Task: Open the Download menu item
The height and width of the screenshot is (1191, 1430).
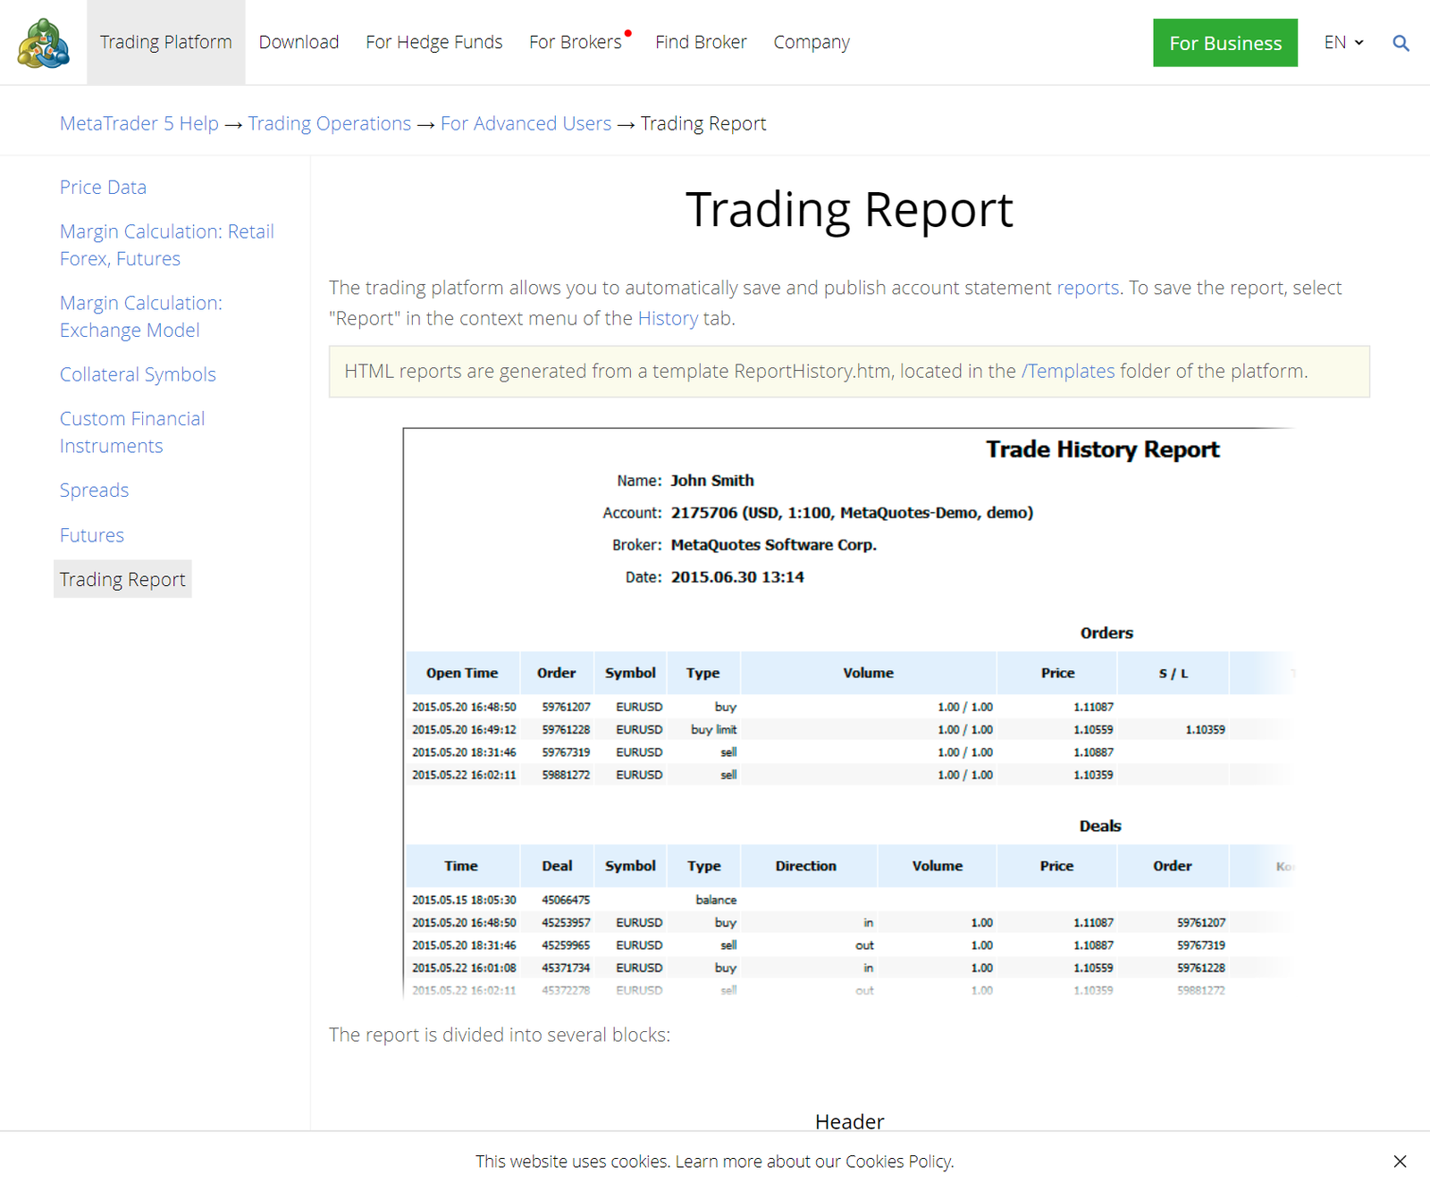Action: pos(299,42)
